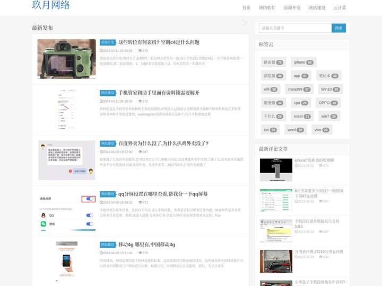The width and height of the screenshot is (382, 286).
Task: Open the 百度外卖 article chat thumbnail
Action: pyautogui.click(x=66, y=160)
